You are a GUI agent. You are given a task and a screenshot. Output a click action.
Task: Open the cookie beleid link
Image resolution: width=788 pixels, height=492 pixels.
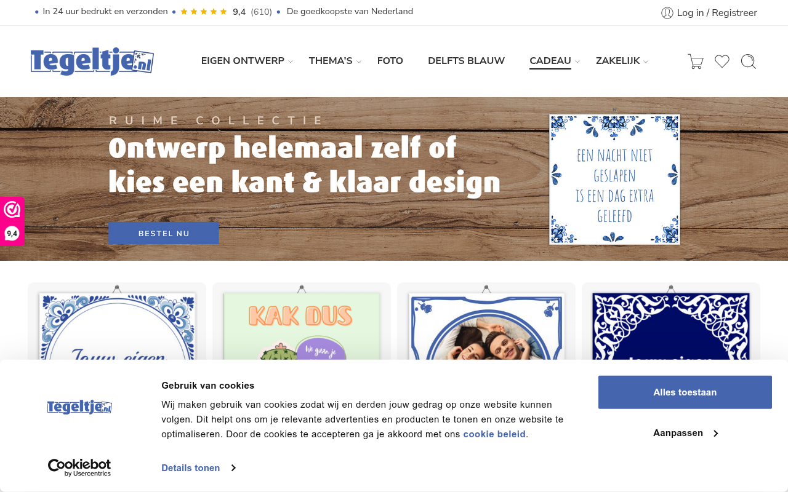point(494,434)
